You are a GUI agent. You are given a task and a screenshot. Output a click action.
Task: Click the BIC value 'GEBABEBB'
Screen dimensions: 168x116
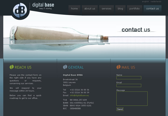coord(75,109)
